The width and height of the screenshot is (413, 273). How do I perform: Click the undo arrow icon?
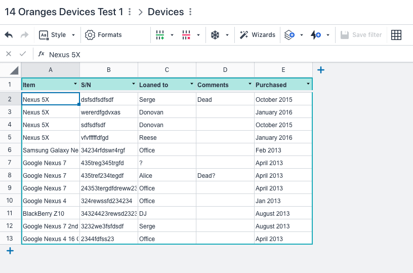9,35
